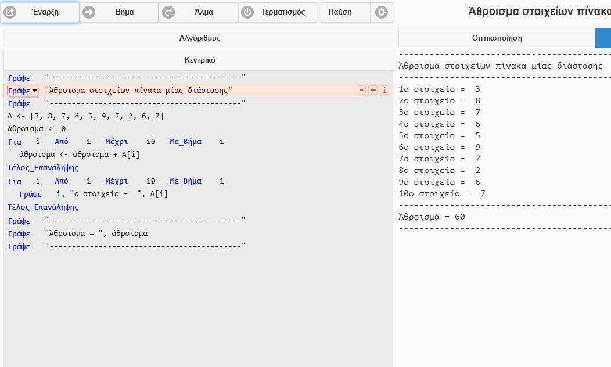Click the output line 10ο στοιχείο = 7

tap(442, 193)
